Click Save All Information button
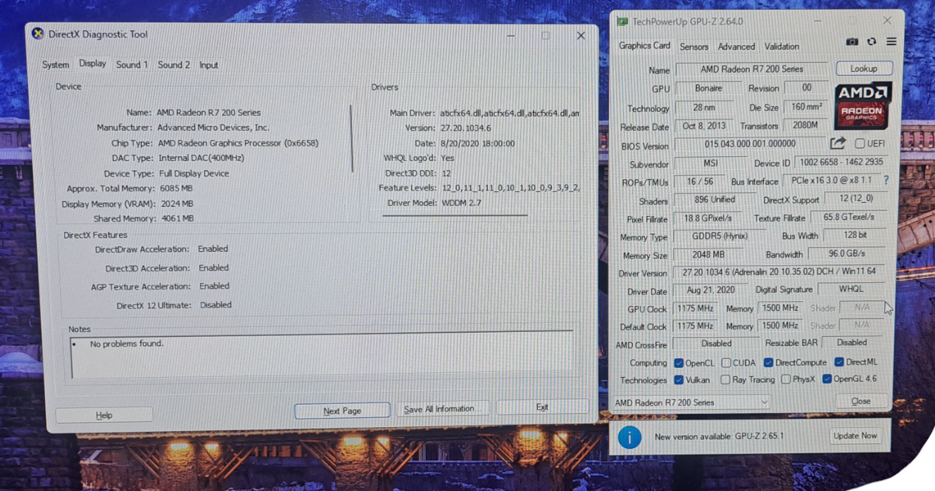This screenshot has width=935, height=491. coord(443,409)
